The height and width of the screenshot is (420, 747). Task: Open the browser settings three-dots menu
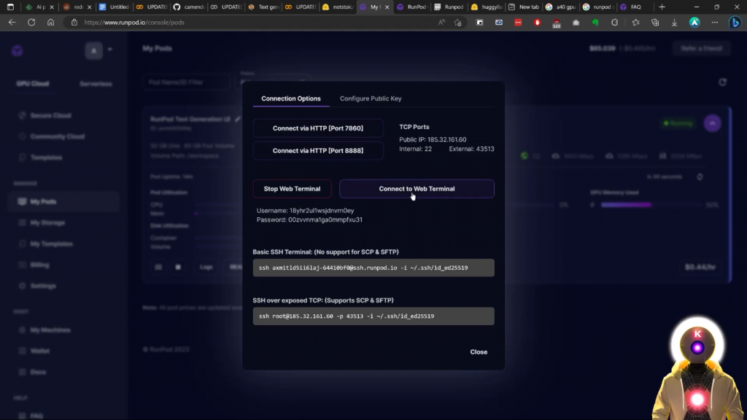(715, 23)
